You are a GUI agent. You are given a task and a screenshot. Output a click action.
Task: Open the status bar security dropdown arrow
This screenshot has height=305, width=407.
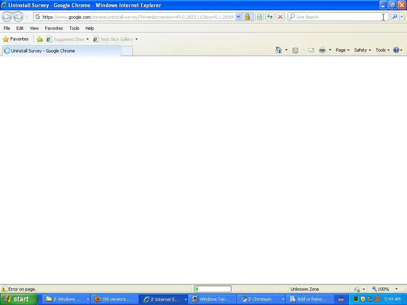click(x=364, y=289)
